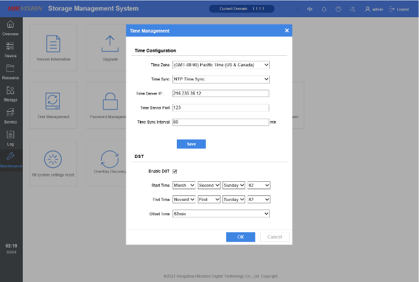Open the Time Sync mode dropdown

click(221, 79)
